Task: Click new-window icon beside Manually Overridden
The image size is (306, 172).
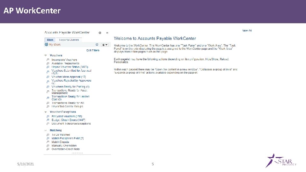Action: pos(48,146)
